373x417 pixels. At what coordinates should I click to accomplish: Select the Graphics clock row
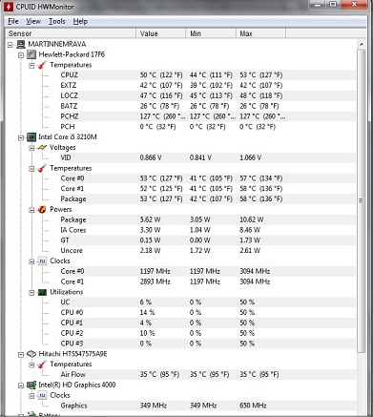207,406
